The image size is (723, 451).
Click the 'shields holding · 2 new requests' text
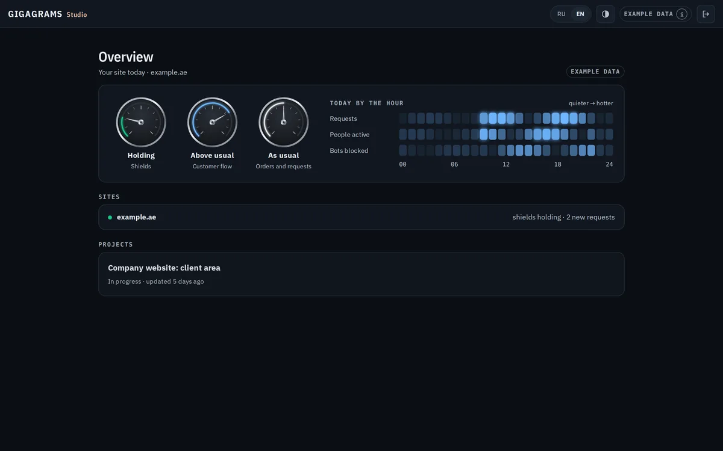pos(564,217)
